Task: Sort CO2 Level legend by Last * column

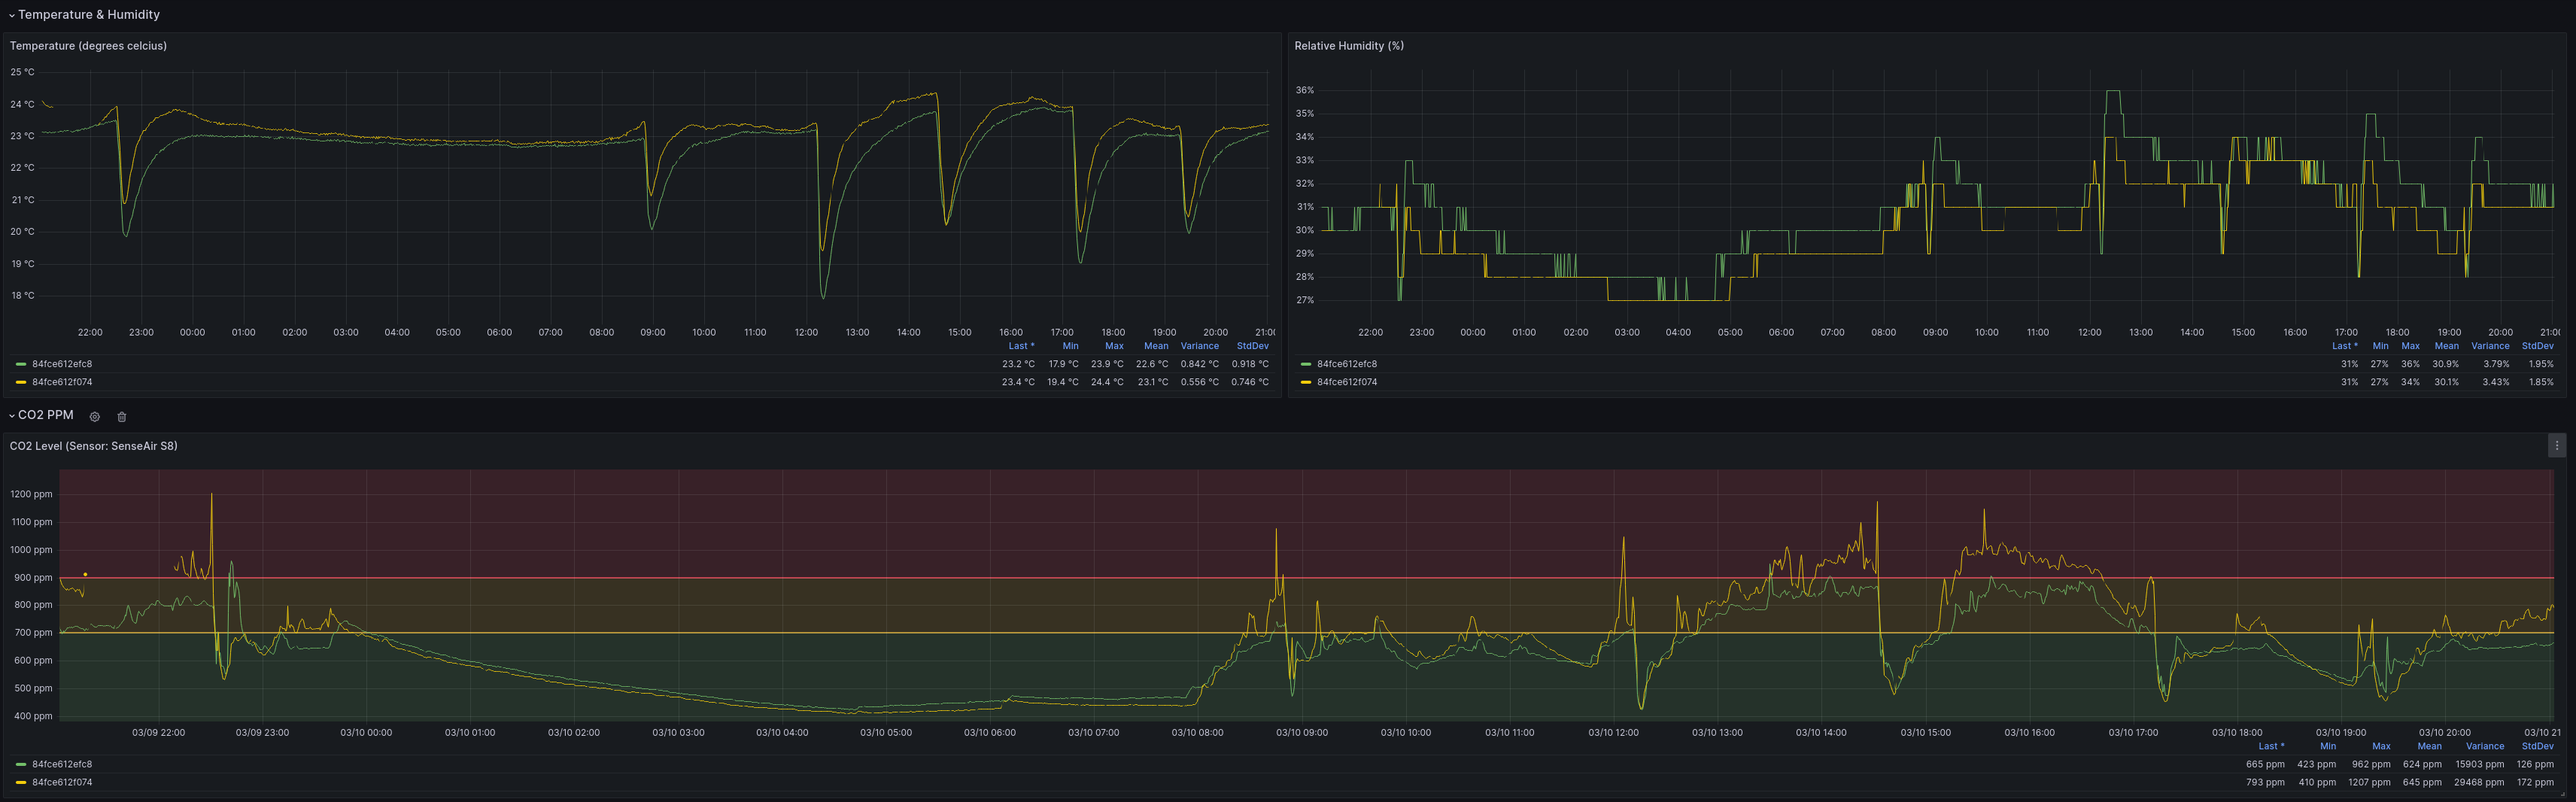Action: [2271, 746]
